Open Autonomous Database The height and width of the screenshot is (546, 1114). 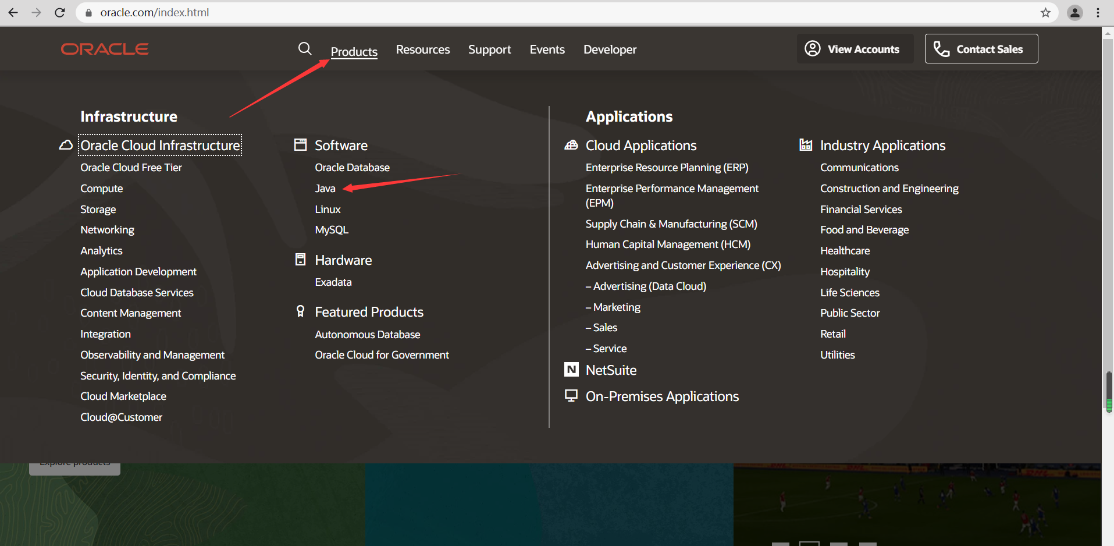(368, 335)
